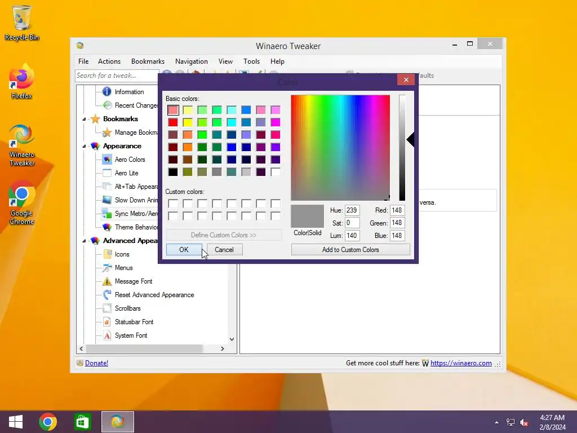Open Chrome from the taskbar
Image resolution: width=577 pixels, height=433 pixels.
coord(48,422)
